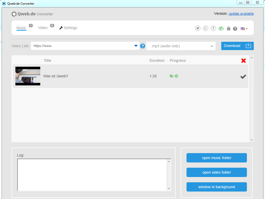This screenshot has width=265, height=199.
Task: Click the Google Plus icon
Action: [x=205, y=29]
